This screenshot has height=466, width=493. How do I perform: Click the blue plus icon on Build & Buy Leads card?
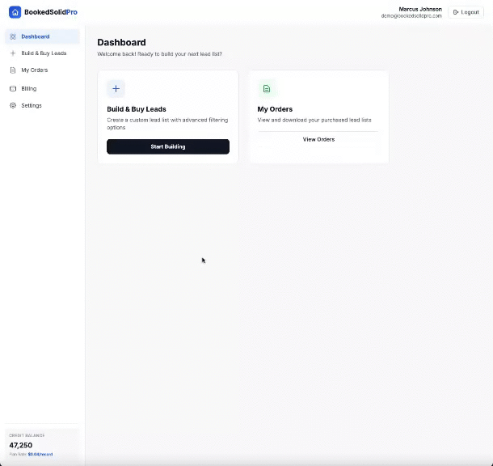pos(116,89)
